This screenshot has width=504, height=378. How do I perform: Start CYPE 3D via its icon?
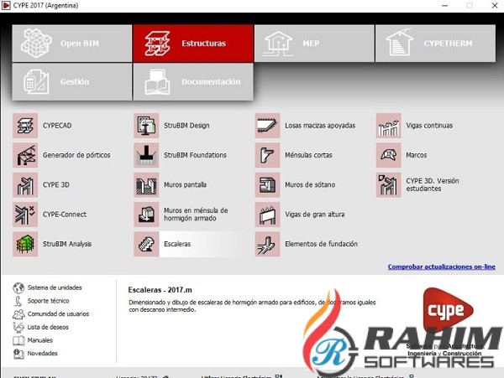pos(25,185)
